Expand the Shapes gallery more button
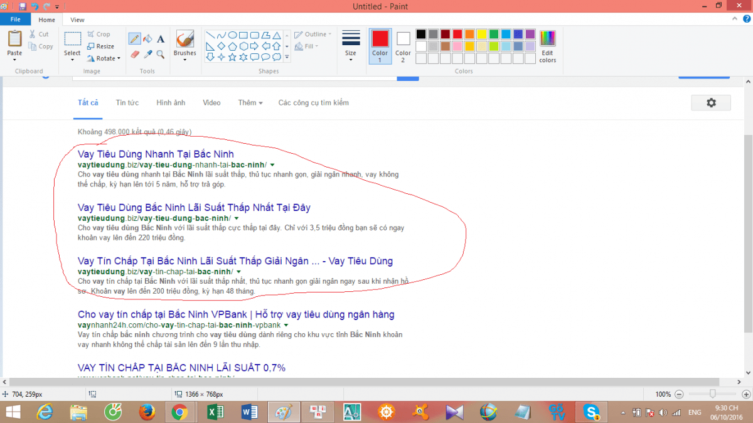Image resolution: width=753 pixels, height=423 pixels. [x=287, y=57]
